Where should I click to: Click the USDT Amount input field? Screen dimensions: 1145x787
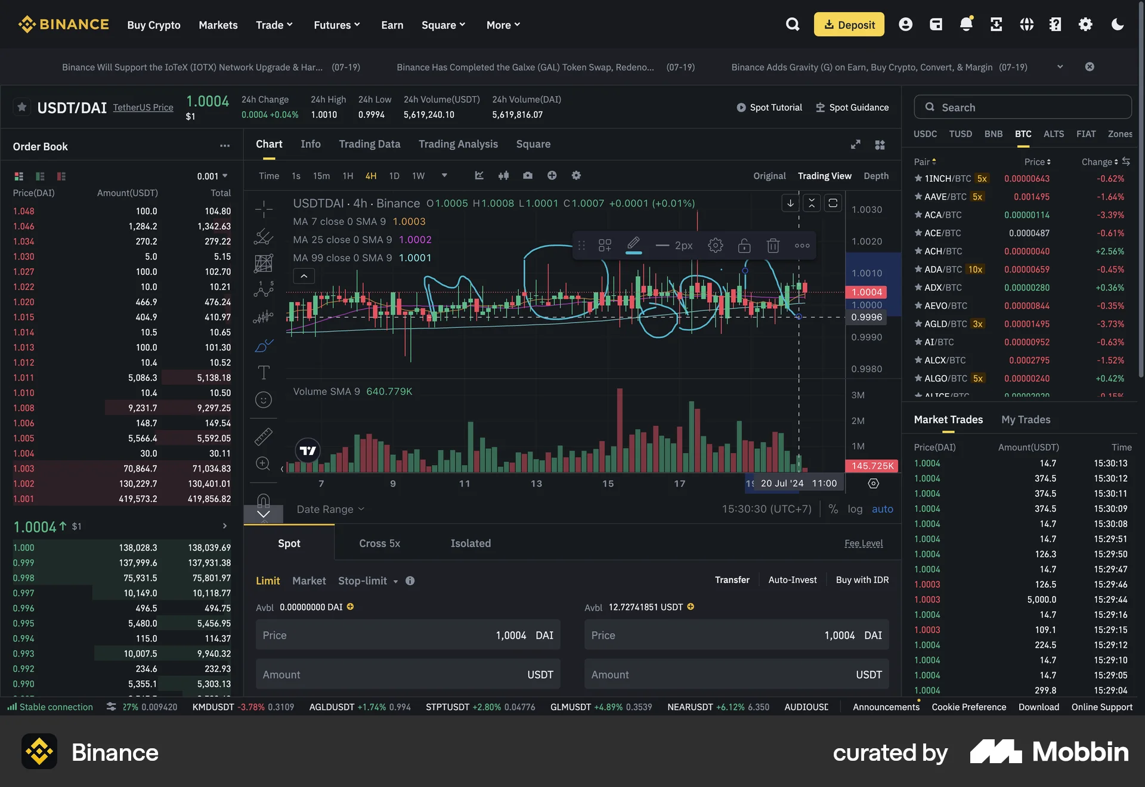[408, 674]
